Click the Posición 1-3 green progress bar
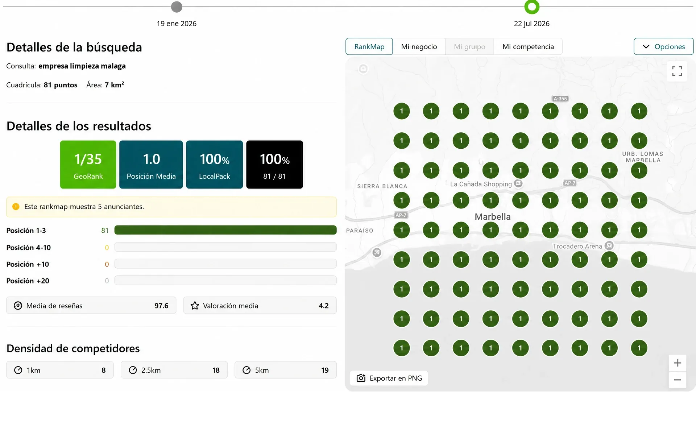 (x=225, y=230)
